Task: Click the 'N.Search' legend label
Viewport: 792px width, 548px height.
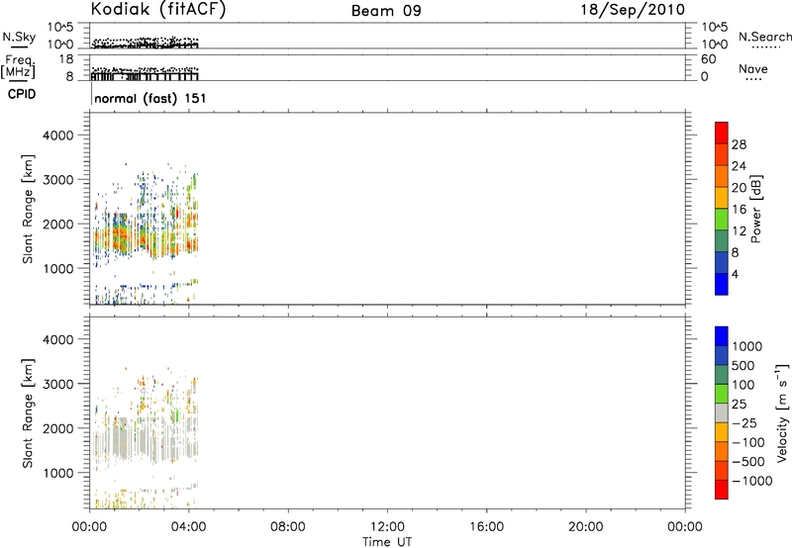Action: tap(765, 37)
